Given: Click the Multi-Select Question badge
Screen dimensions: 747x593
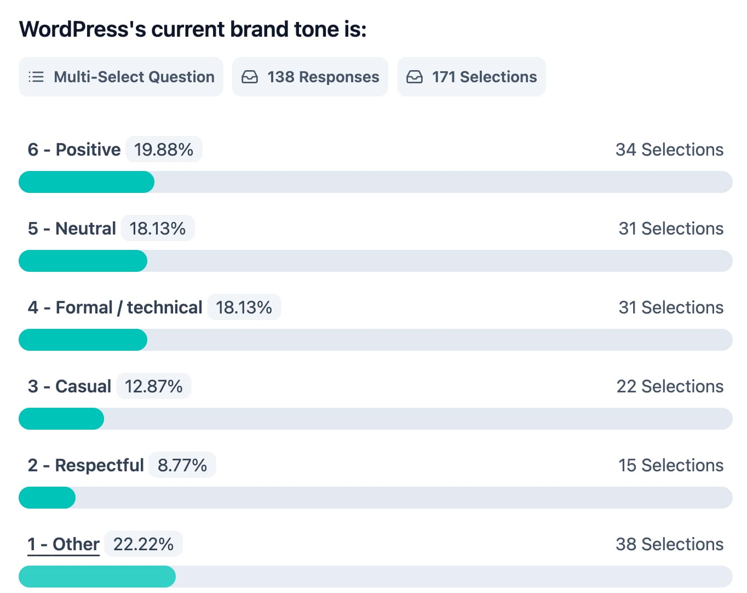Looking at the screenshot, I should point(121,77).
